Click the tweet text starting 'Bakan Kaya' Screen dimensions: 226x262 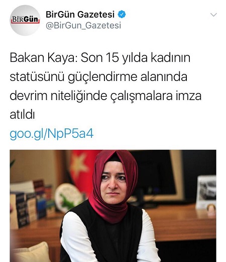[x=105, y=86]
